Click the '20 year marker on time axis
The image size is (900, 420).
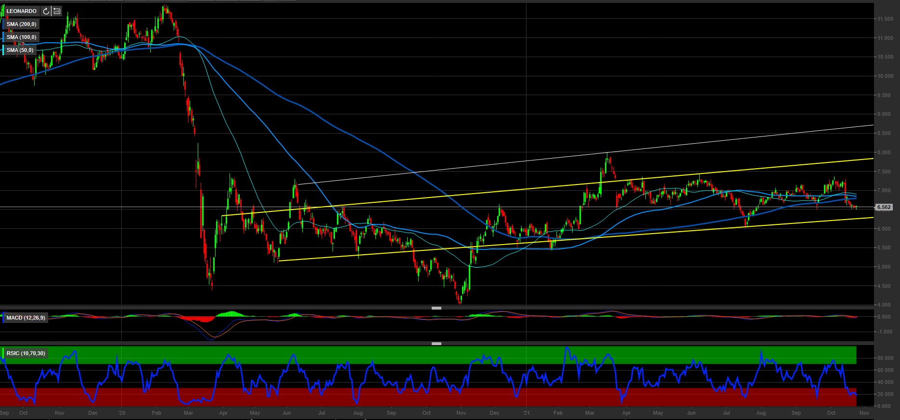click(122, 413)
